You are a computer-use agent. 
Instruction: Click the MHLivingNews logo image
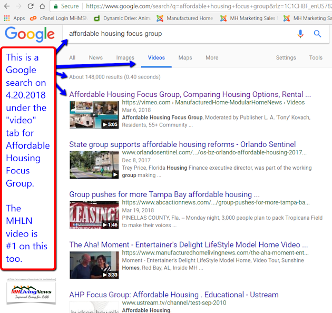(x=31, y=292)
